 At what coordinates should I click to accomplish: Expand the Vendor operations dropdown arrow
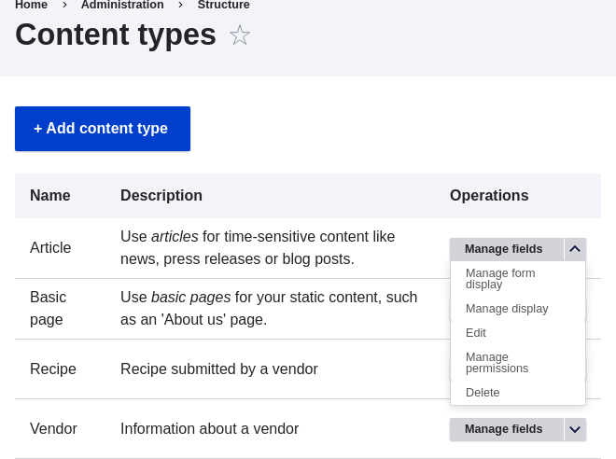pos(575,429)
